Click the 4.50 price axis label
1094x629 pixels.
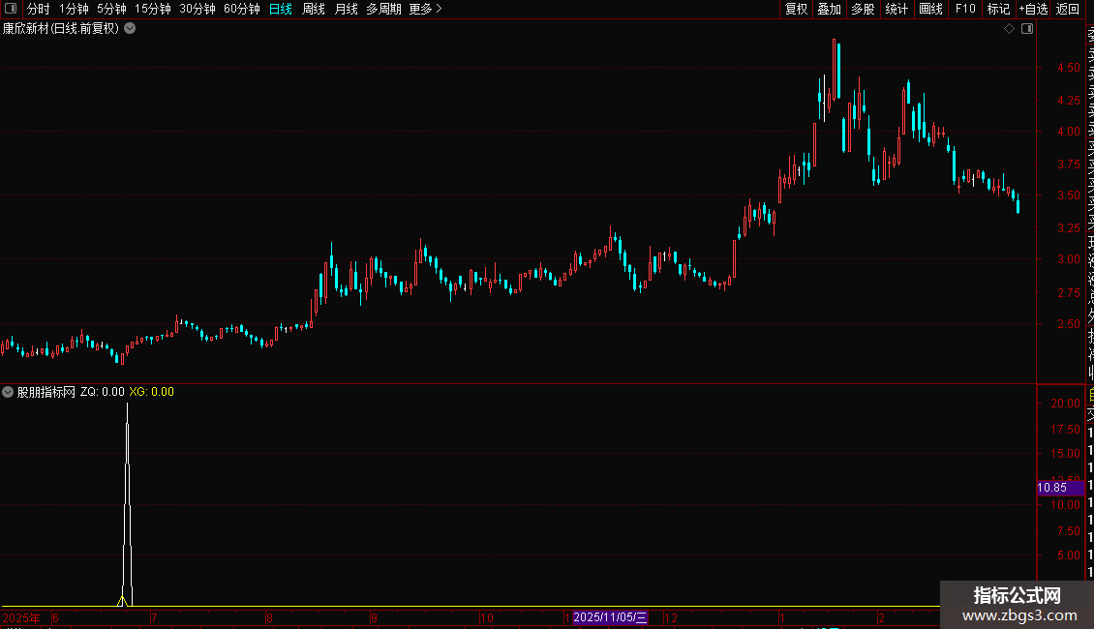click(x=1068, y=68)
